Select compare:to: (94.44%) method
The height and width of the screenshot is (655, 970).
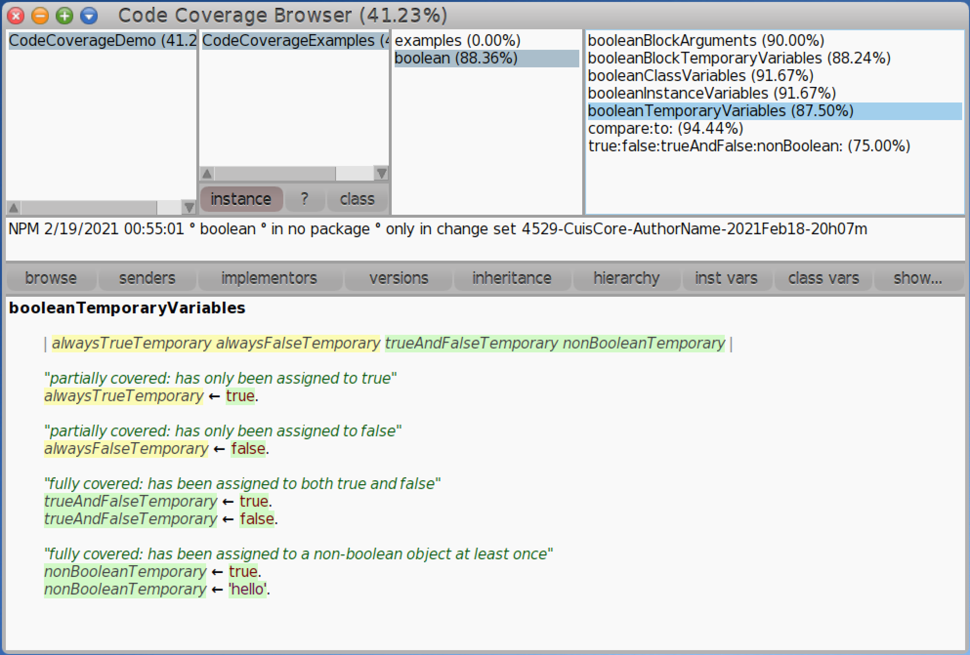pos(665,128)
